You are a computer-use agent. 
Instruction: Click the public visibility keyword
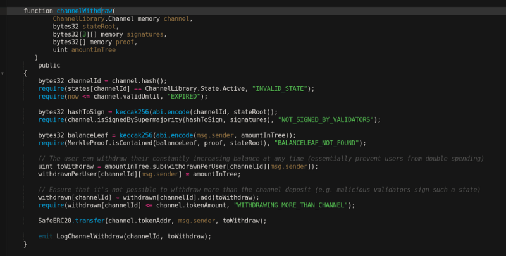(49, 65)
